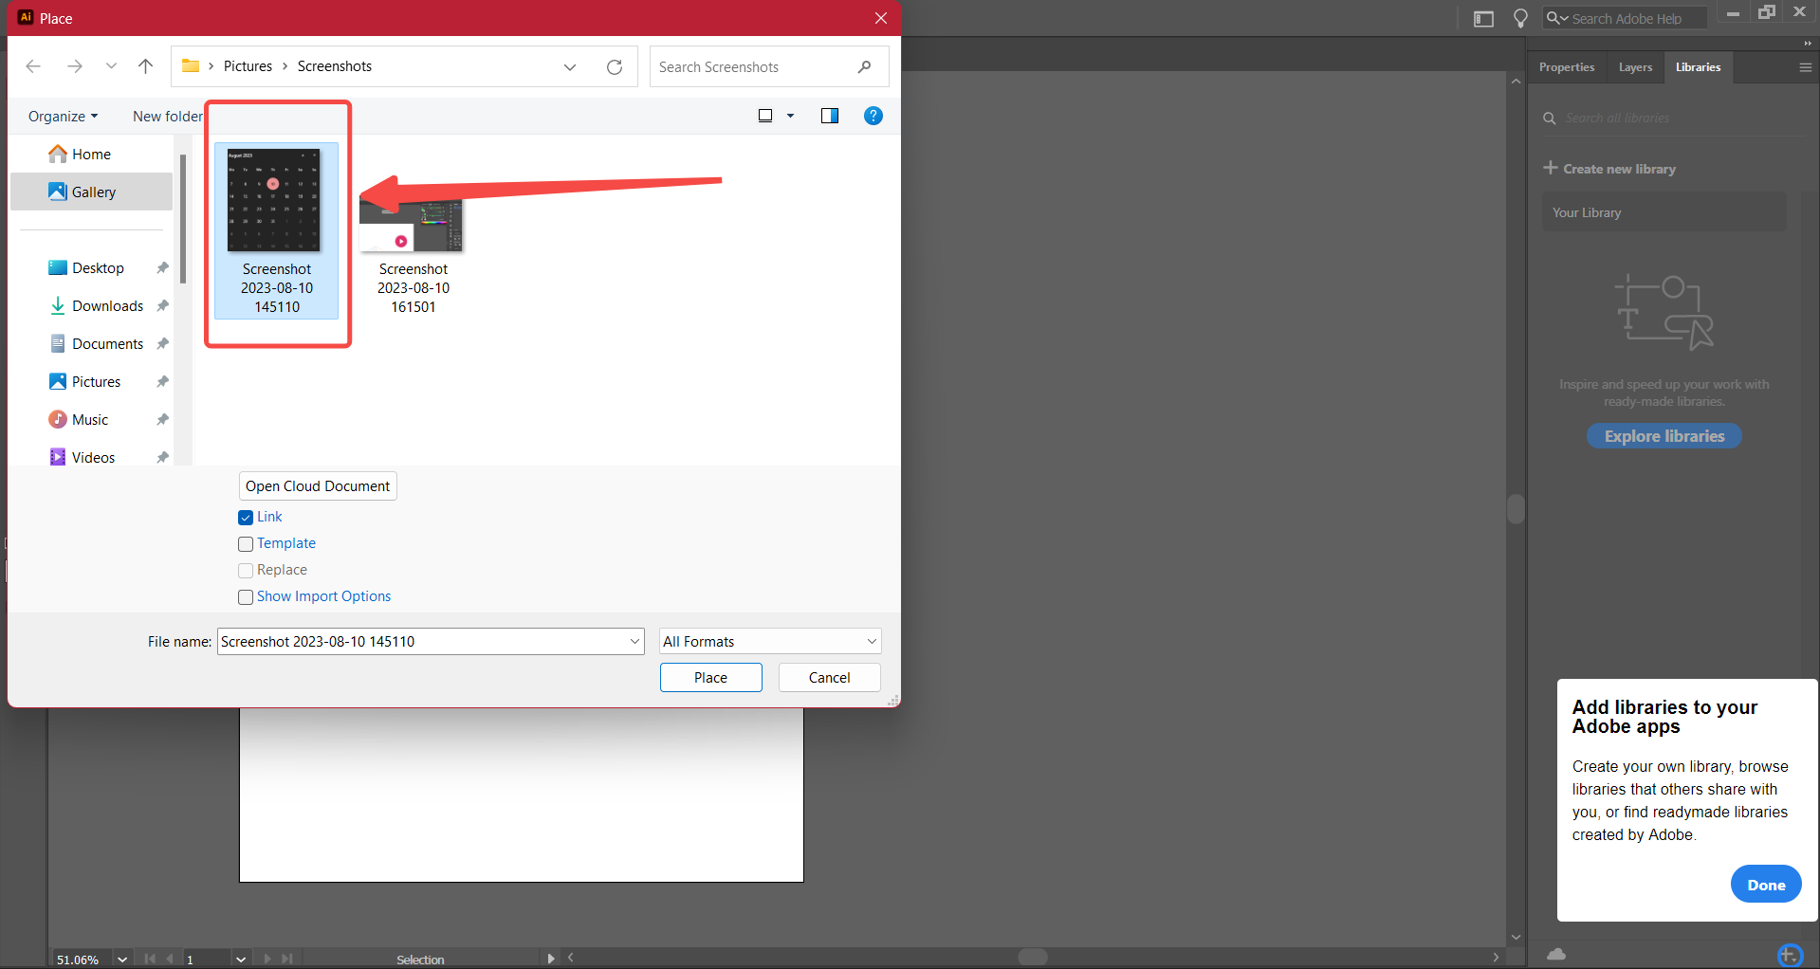
Task: Expand the File name dropdown arrow
Action: 634,642
